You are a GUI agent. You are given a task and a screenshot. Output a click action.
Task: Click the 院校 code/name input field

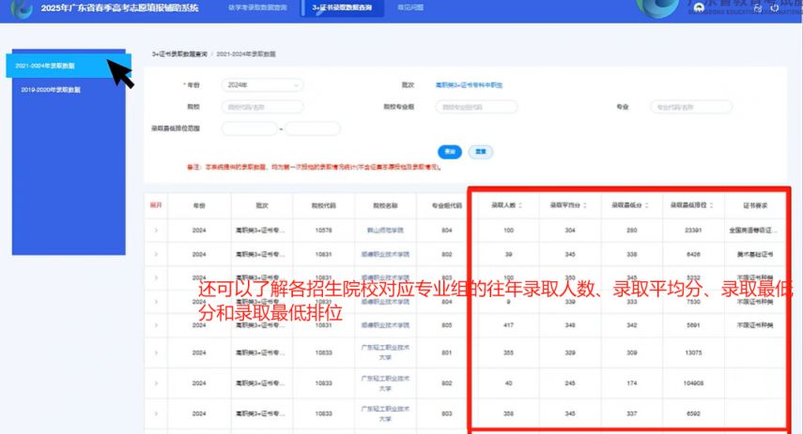coord(262,107)
